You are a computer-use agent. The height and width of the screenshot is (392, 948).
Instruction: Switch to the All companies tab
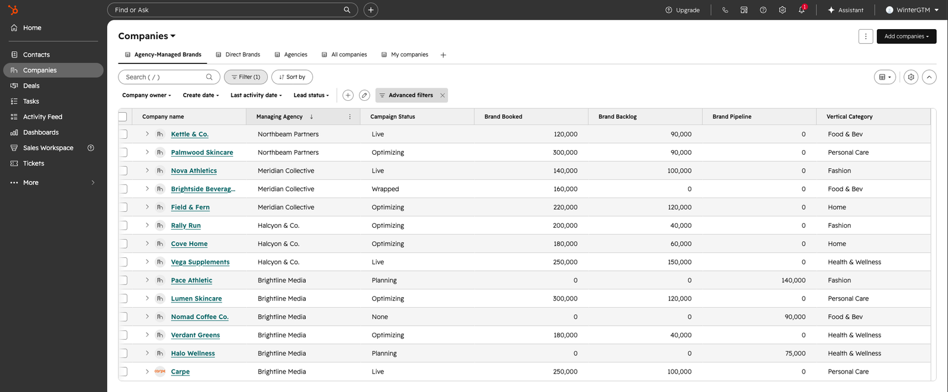(344, 55)
